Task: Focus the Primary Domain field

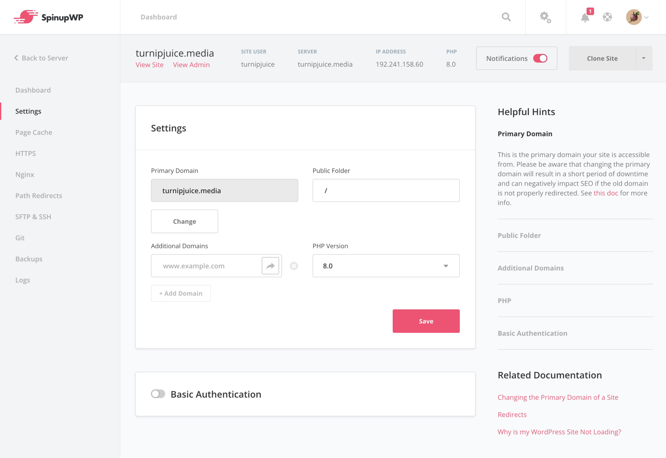Action: [x=224, y=190]
